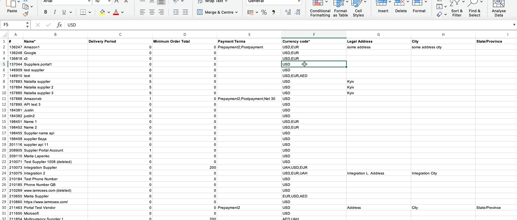
Task: Click the Fill down icon
Action: pyautogui.click(x=439, y=6)
